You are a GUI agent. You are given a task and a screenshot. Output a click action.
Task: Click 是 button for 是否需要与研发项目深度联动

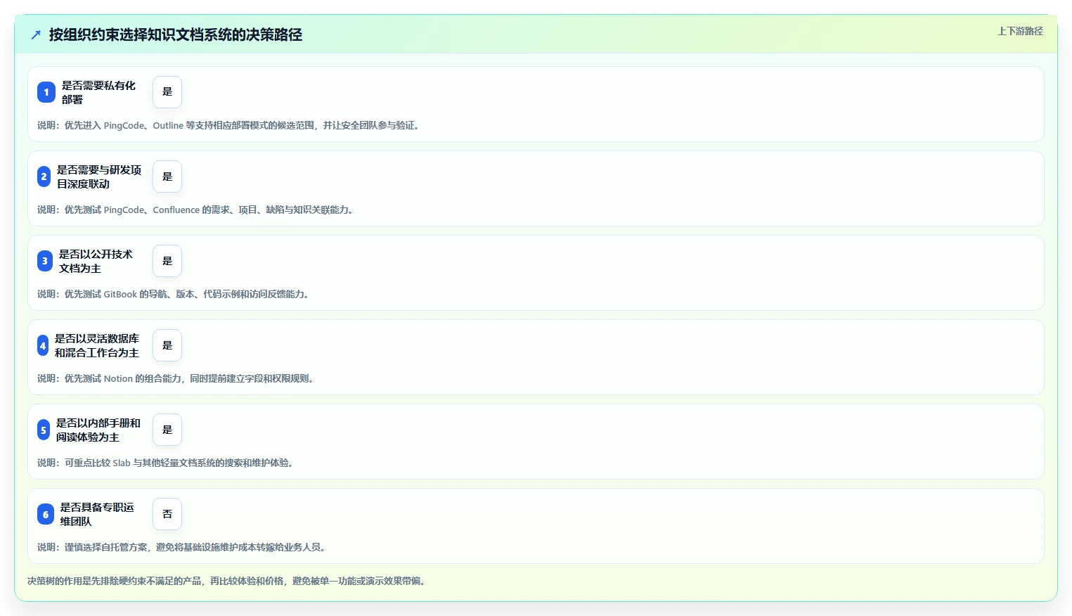point(167,177)
